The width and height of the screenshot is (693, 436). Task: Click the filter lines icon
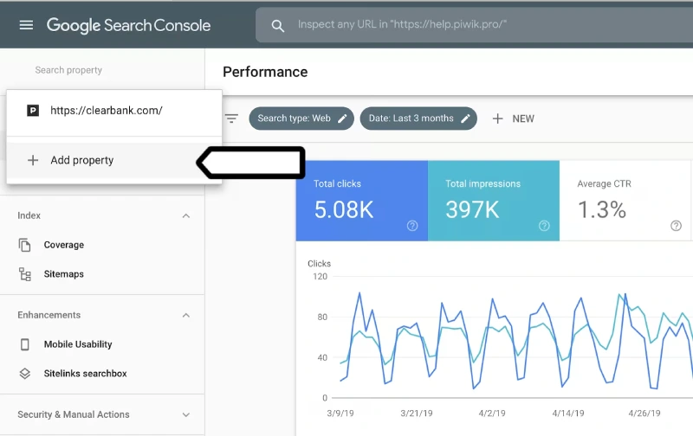[x=231, y=119]
